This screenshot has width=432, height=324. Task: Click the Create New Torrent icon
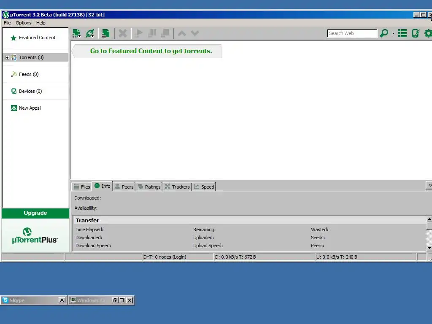click(105, 33)
